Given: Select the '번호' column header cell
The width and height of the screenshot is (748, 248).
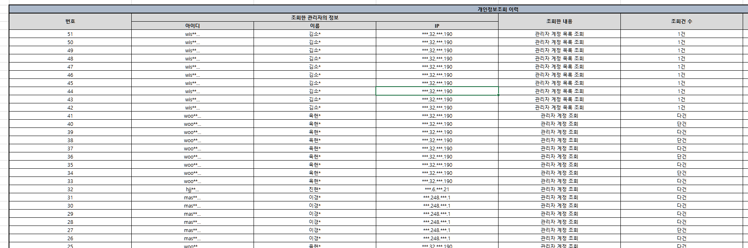Looking at the screenshot, I should coord(70,21).
